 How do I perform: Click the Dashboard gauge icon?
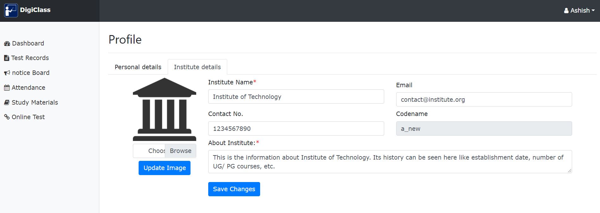[x=7, y=44]
